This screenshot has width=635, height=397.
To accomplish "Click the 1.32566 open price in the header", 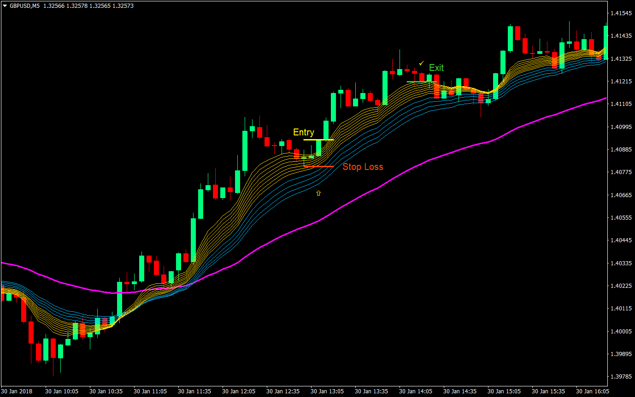I will [x=53, y=6].
